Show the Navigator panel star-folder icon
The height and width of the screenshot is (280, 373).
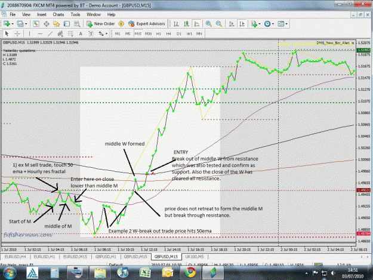tap(56, 24)
